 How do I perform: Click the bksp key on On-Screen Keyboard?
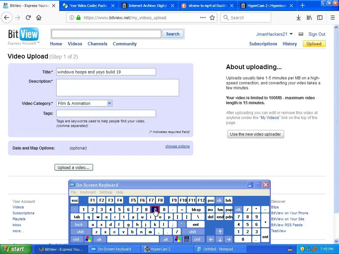click(x=196, y=209)
